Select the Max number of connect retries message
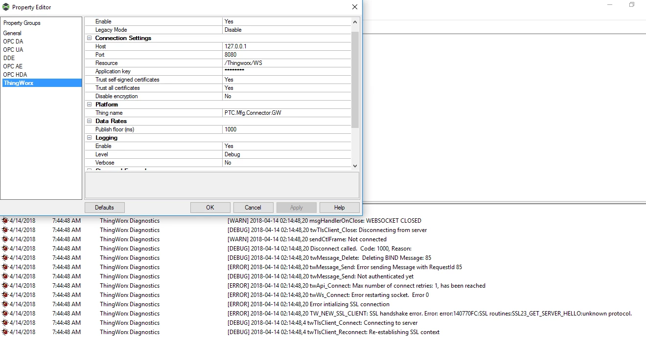The height and width of the screenshot is (337, 646). [356, 286]
